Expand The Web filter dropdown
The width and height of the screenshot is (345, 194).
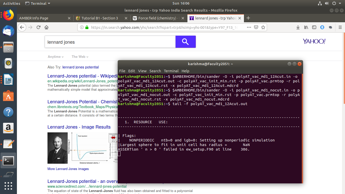(80, 57)
